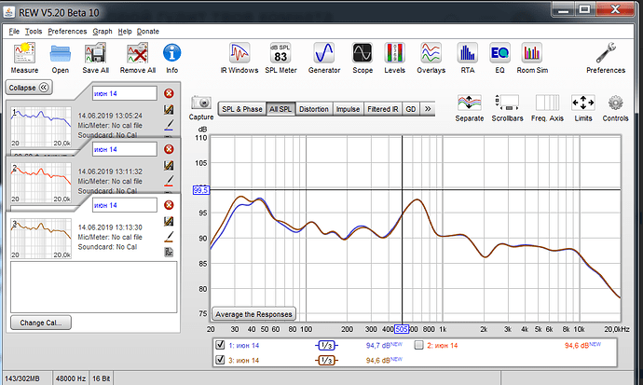This screenshot has height=385, width=643.
Task: Show more graph tabs with » arrow
Action: pyautogui.click(x=428, y=109)
